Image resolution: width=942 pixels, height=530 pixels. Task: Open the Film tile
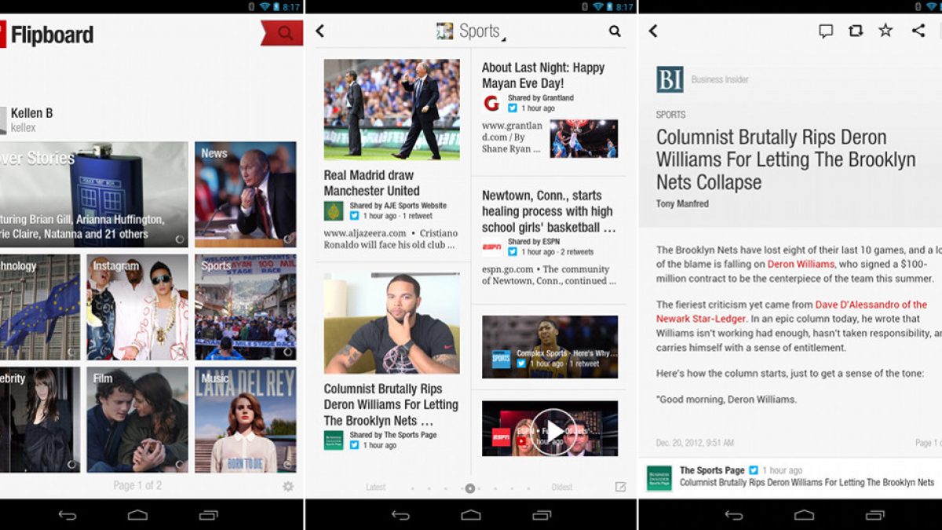pyautogui.click(x=137, y=420)
